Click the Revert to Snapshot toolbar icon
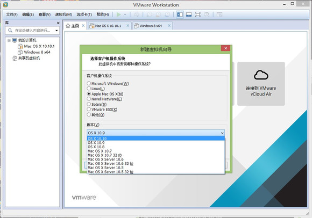Screen dimensions: 312x218 click(x=158, y=14)
